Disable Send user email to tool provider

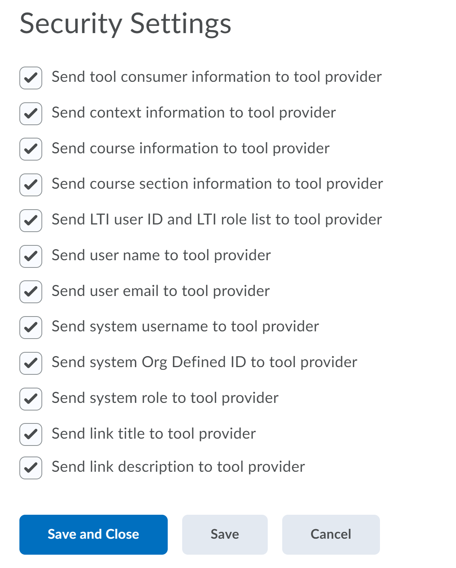point(31,292)
